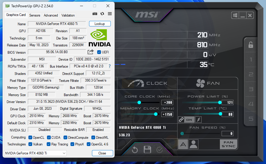266x164 pixels.
Task: Toggle the ON button in Afterburner
Action: [x=189, y=120]
